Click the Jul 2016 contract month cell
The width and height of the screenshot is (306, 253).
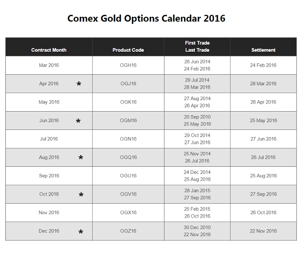[x=49, y=139]
